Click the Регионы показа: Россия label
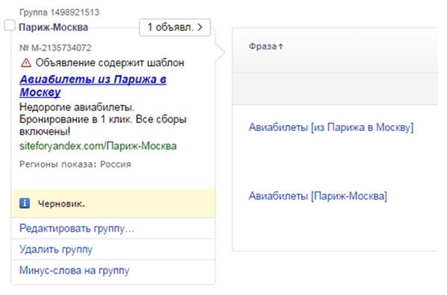 pyautogui.click(x=75, y=164)
